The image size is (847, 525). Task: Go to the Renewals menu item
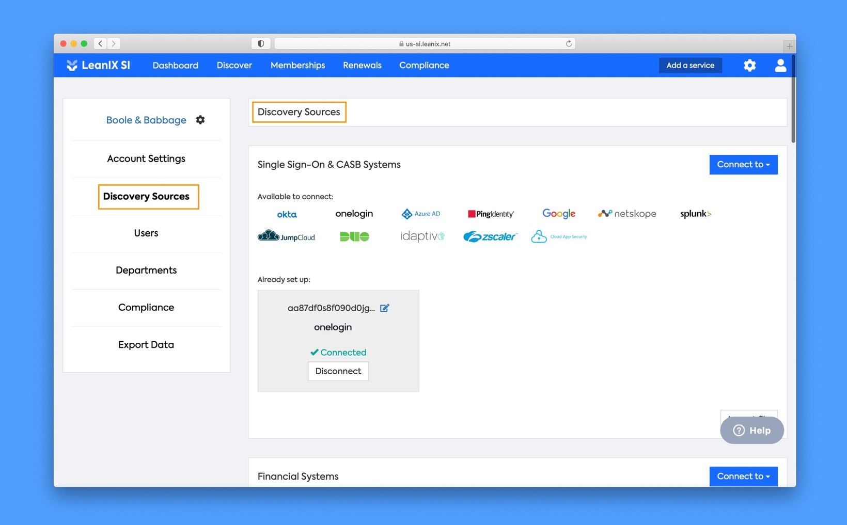[362, 66]
